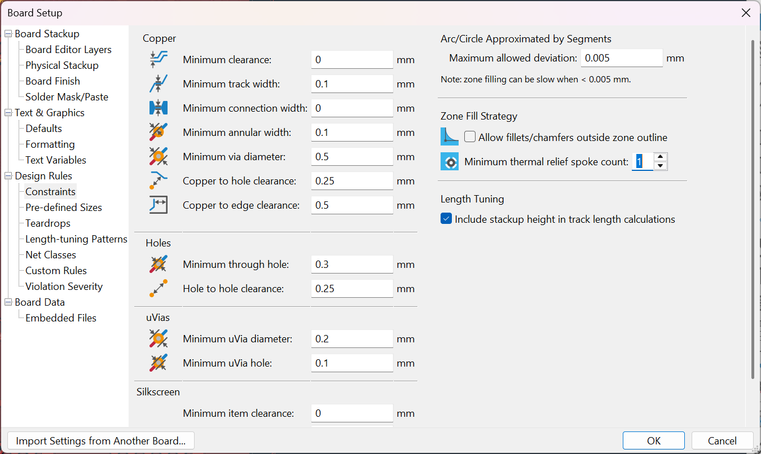Collapse the Text & Graphics tree section
The height and width of the screenshot is (454, 761).
[8, 113]
